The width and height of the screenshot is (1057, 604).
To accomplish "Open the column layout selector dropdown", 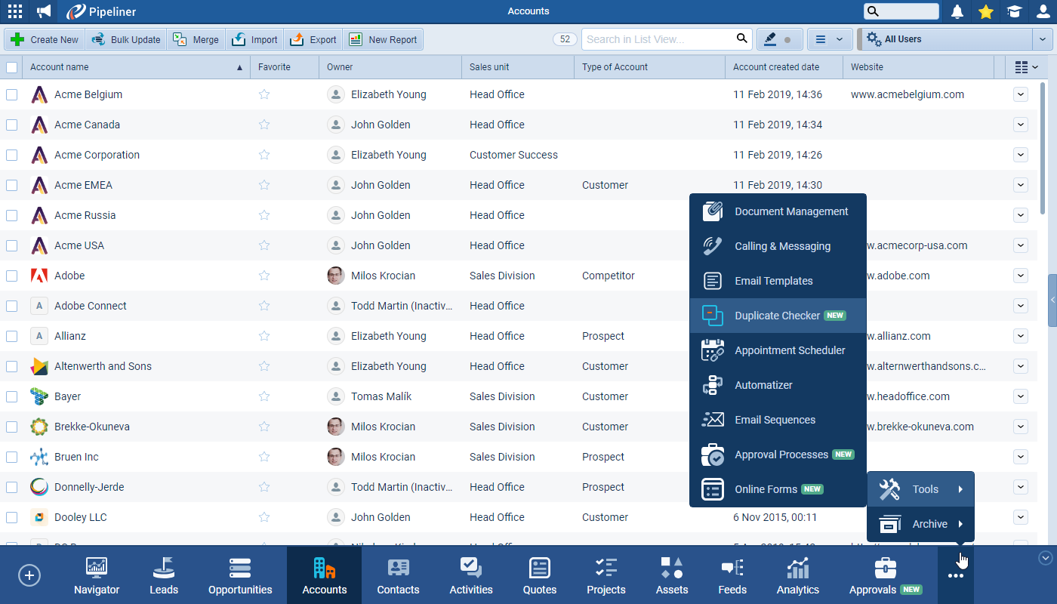I will click(x=1026, y=67).
